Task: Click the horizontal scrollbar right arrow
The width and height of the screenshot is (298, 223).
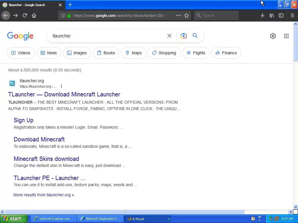Action: (x=290, y=212)
